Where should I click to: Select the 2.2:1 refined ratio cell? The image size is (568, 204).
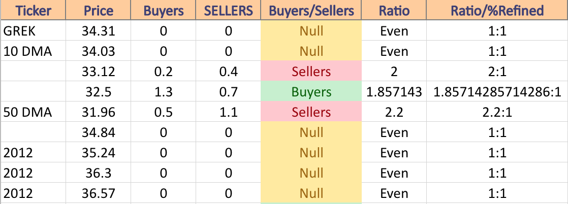coord(497,112)
